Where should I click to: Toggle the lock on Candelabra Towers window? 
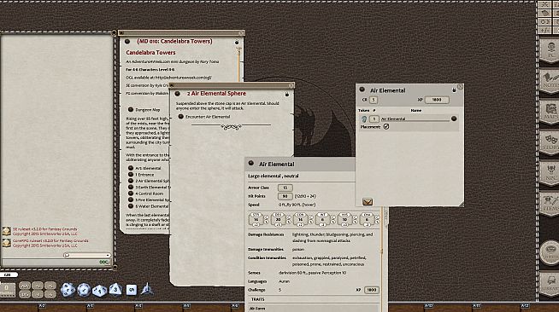[237, 43]
